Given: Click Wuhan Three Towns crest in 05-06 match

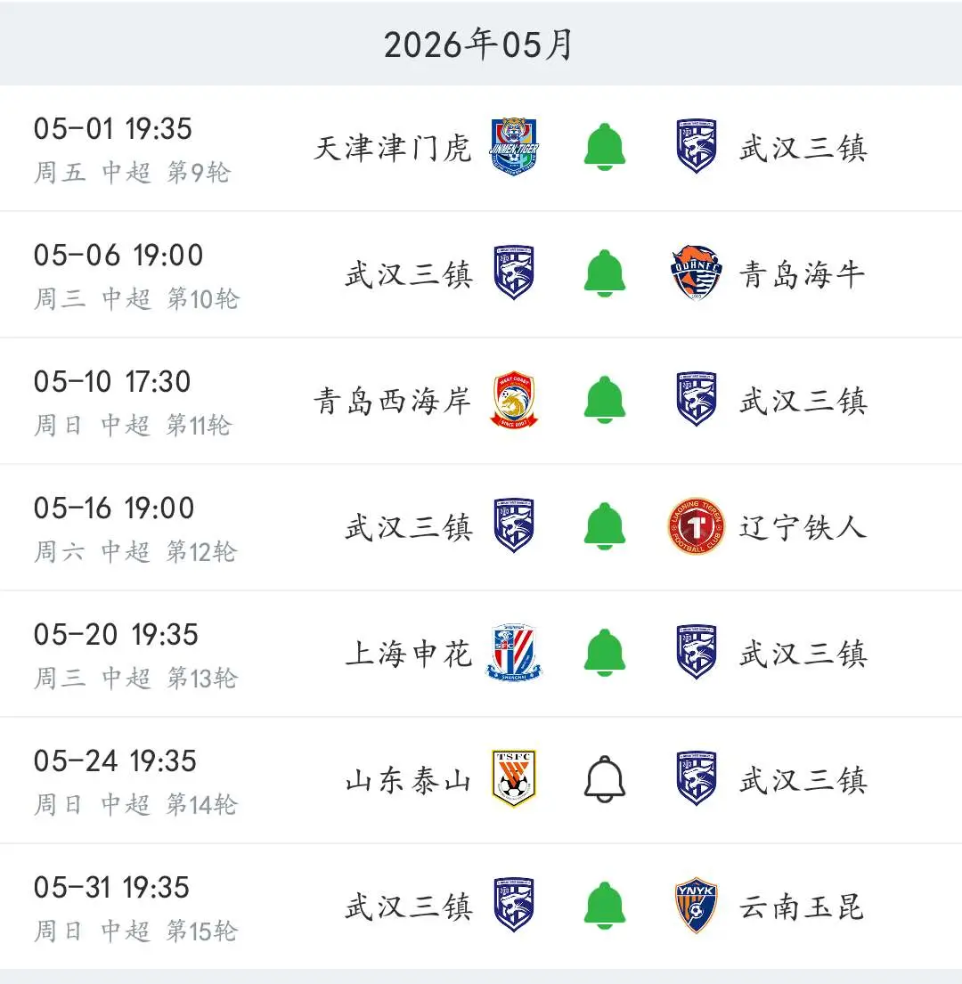Looking at the screenshot, I should [514, 273].
